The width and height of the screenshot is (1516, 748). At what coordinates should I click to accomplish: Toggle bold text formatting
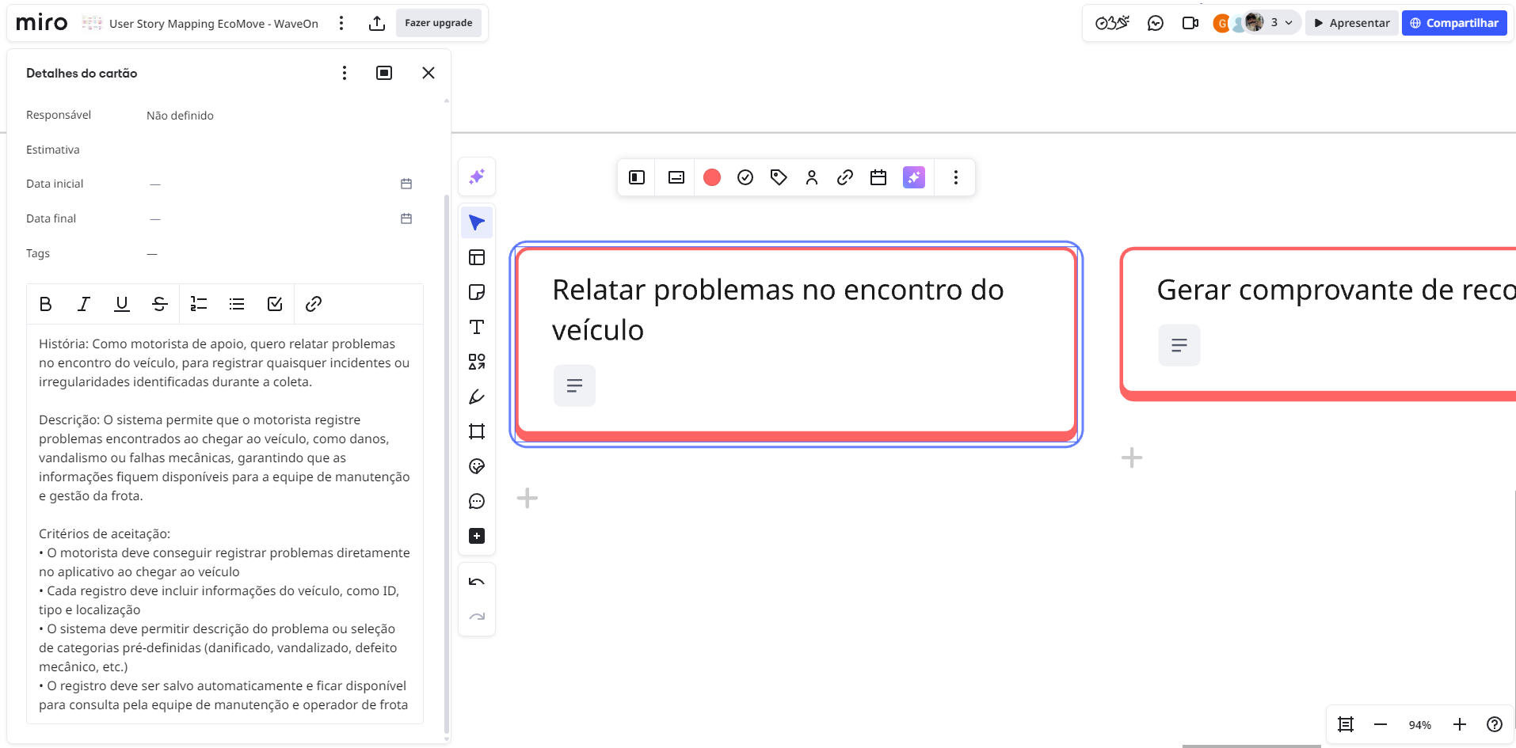pyautogui.click(x=46, y=304)
